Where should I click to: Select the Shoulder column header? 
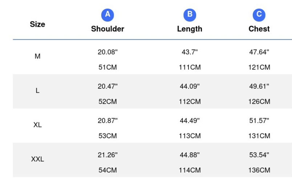click(108, 29)
